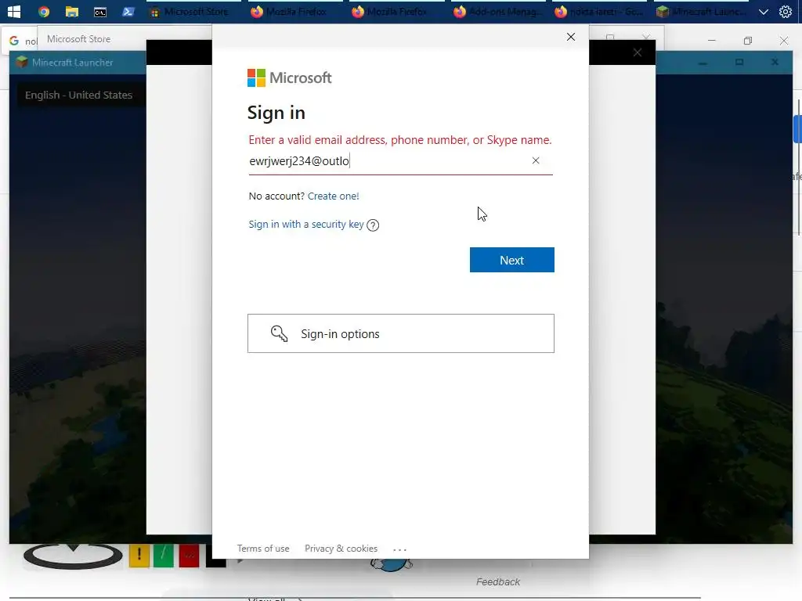Click the Minecraft Launcher window icon

tap(21, 63)
